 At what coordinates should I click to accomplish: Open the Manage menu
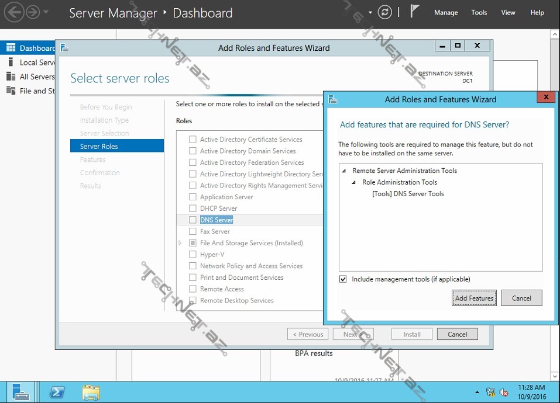click(x=445, y=12)
